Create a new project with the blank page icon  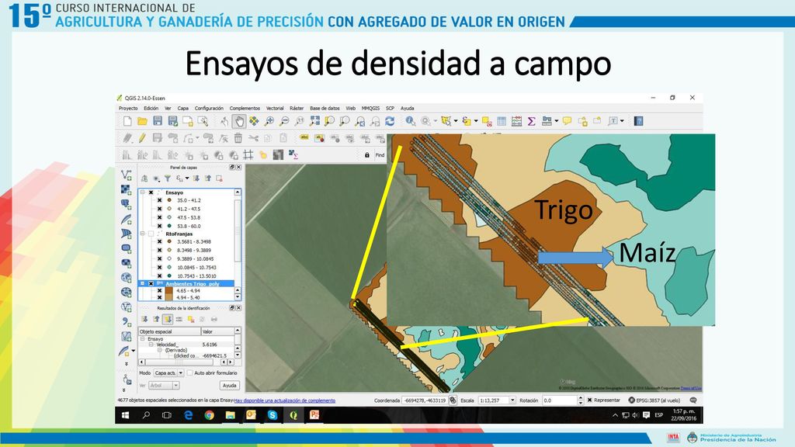(x=127, y=121)
